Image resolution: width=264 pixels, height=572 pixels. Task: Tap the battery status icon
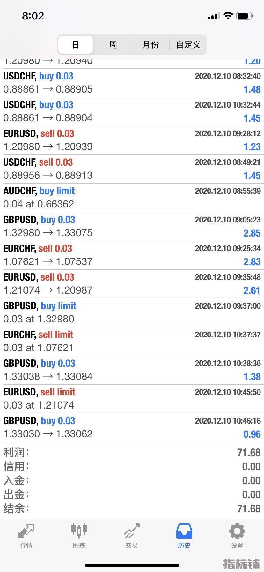245,16
